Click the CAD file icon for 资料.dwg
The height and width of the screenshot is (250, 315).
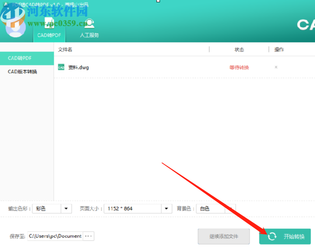click(x=61, y=67)
